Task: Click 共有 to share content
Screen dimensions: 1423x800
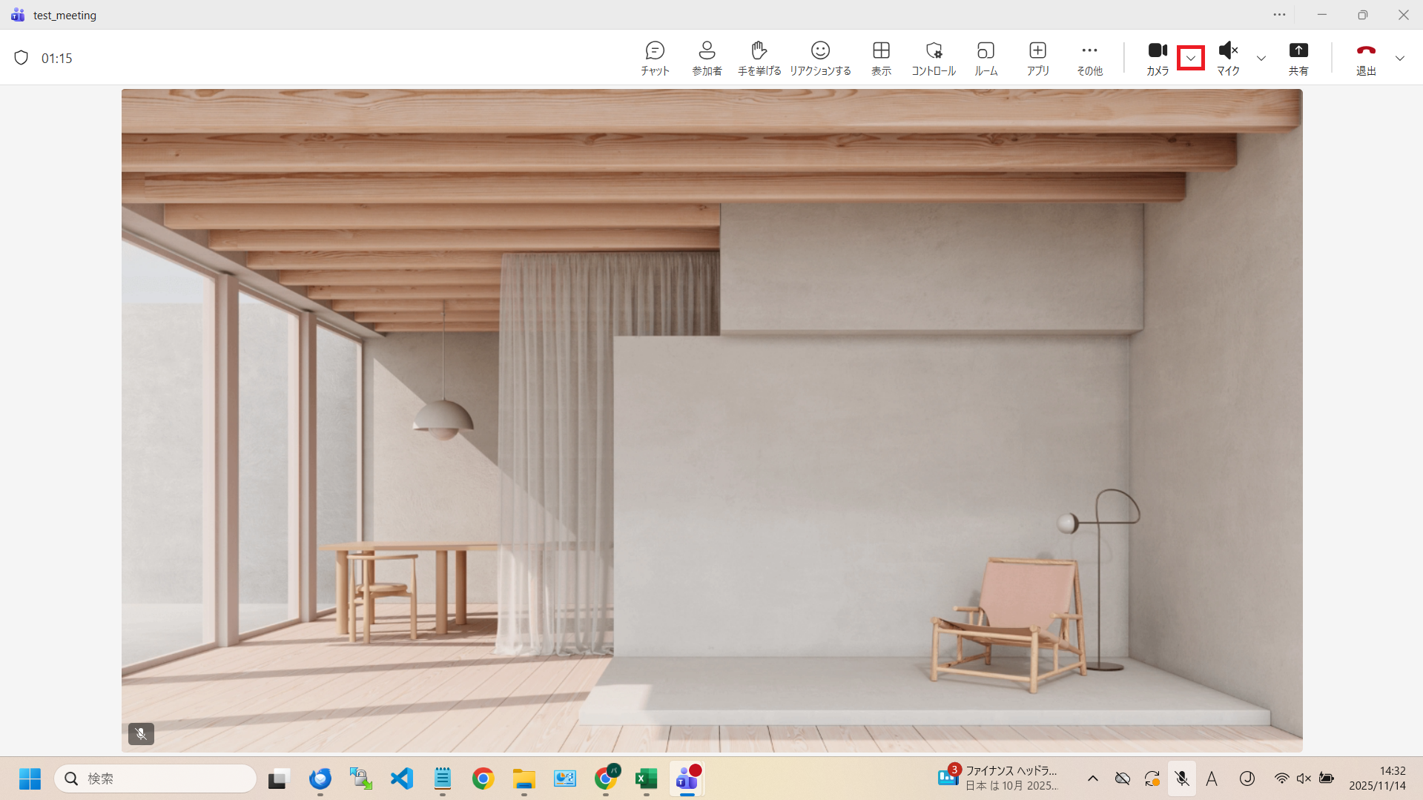Action: (x=1298, y=58)
